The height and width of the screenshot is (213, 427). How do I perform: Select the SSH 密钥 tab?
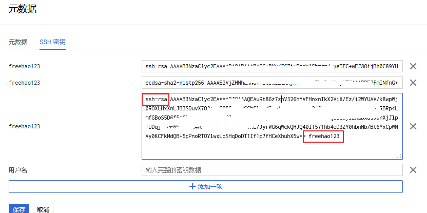point(53,42)
